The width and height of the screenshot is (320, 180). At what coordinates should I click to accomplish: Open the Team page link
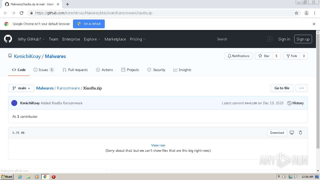click(x=53, y=39)
